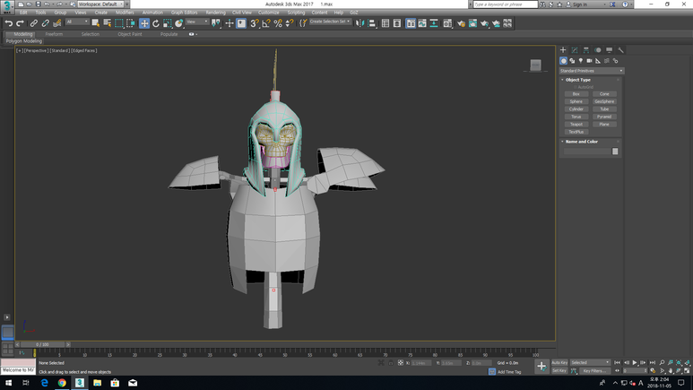Click the Select Object tool icon

(x=96, y=23)
